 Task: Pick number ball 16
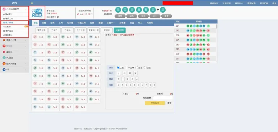click(49, 76)
